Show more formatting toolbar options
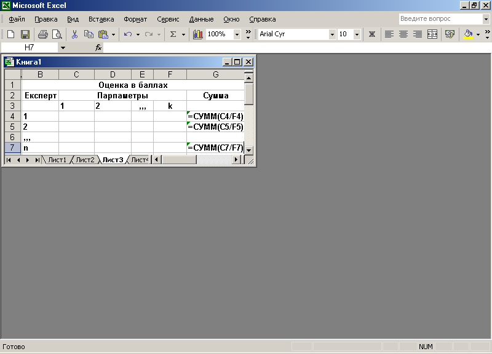 pyautogui.click(x=487, y=34)
